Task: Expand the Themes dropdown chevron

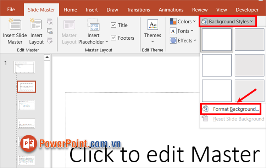Action: [x=153, y=41]
